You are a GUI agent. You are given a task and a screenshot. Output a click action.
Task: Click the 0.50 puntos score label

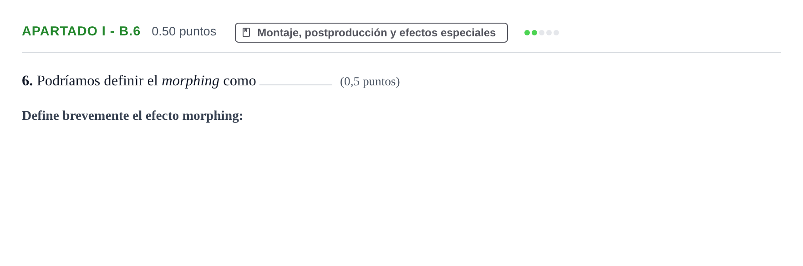184,31
